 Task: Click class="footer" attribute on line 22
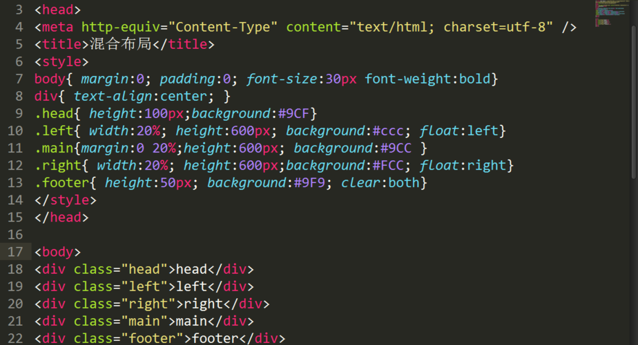pos(128,338)
